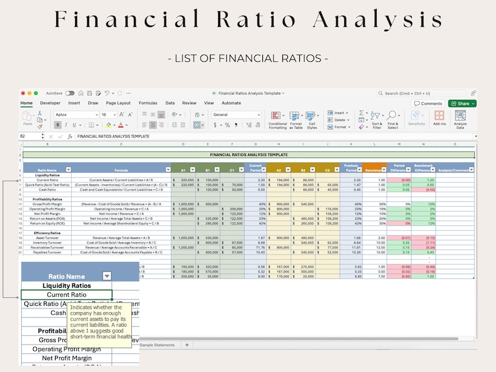Toggle center horizontal alignment
496x372 pixels.
tap(153, 125)
